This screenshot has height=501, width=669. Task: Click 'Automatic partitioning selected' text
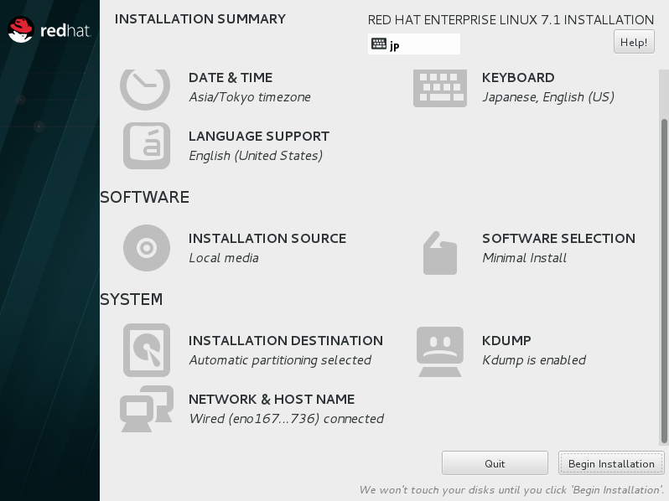coord(280,360)
